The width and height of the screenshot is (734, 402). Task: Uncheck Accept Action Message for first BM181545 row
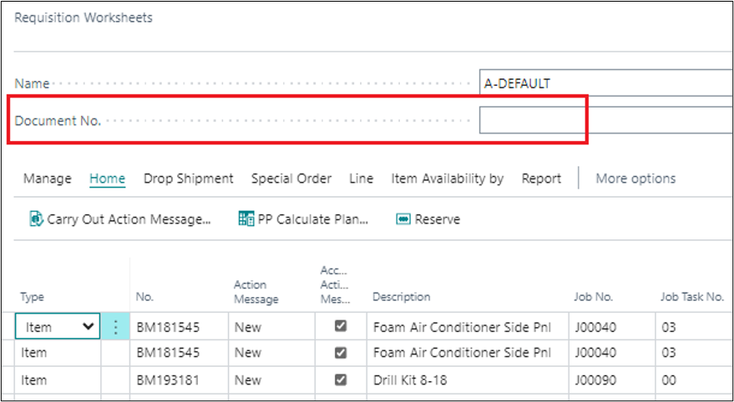340,327
